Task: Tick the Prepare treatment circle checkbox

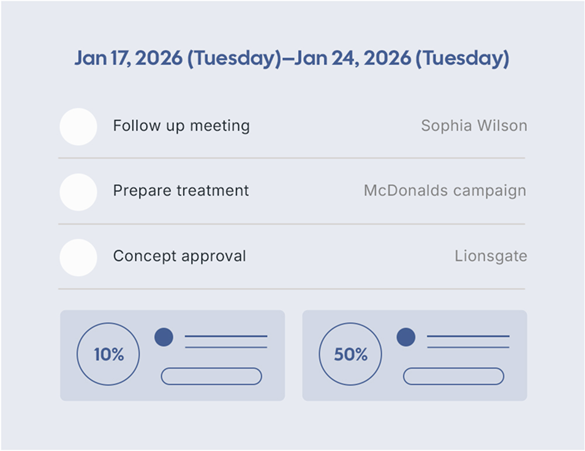Action: (x=78, y=192)
